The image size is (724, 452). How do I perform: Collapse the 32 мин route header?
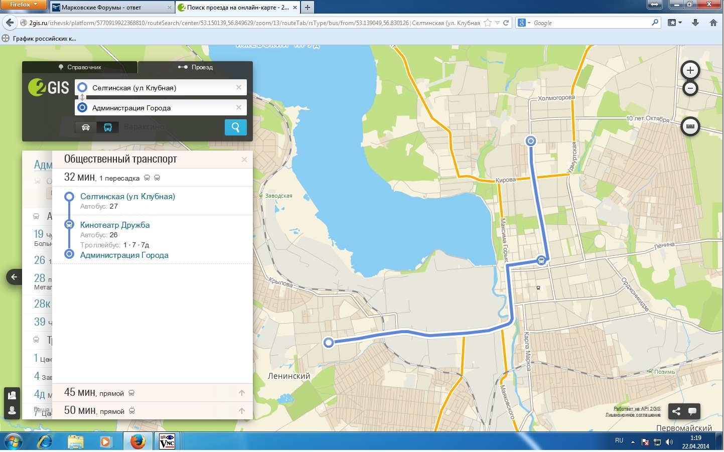click(153, 178)
